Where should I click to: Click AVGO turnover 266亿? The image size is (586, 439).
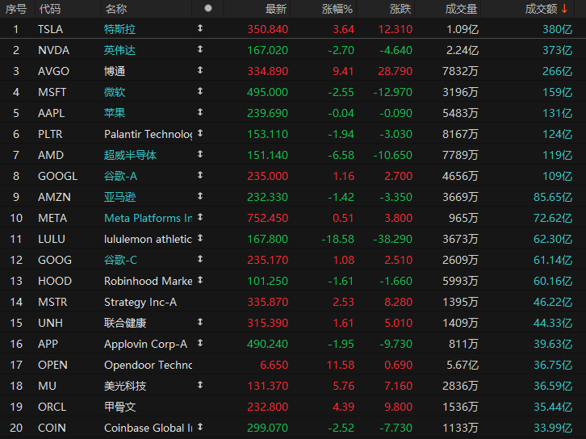pos(557,71)
